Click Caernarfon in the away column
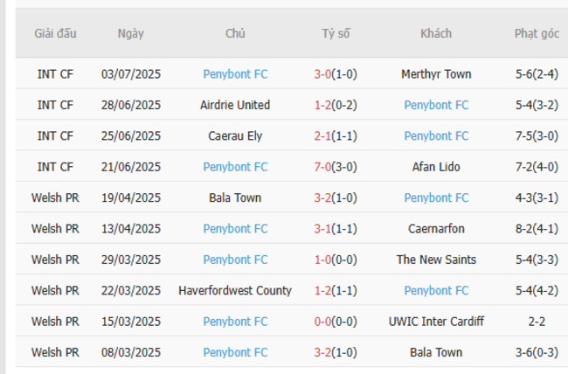568x374 pixels. pos(436,229)
